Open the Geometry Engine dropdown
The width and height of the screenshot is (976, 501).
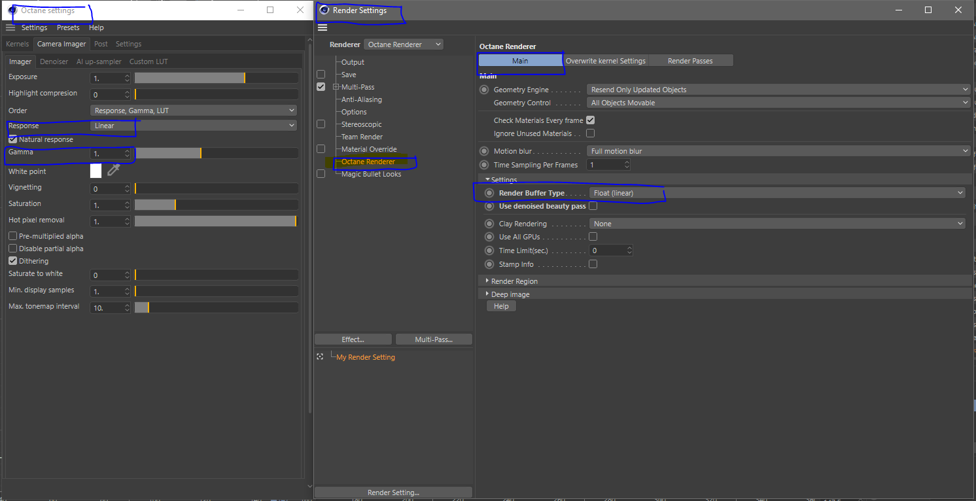[778, 90]
